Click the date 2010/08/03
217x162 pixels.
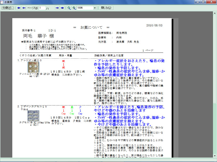pyautogui.click(x=154, y=25)
